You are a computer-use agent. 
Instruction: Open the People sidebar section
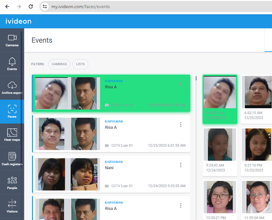[x=12, y=183]
